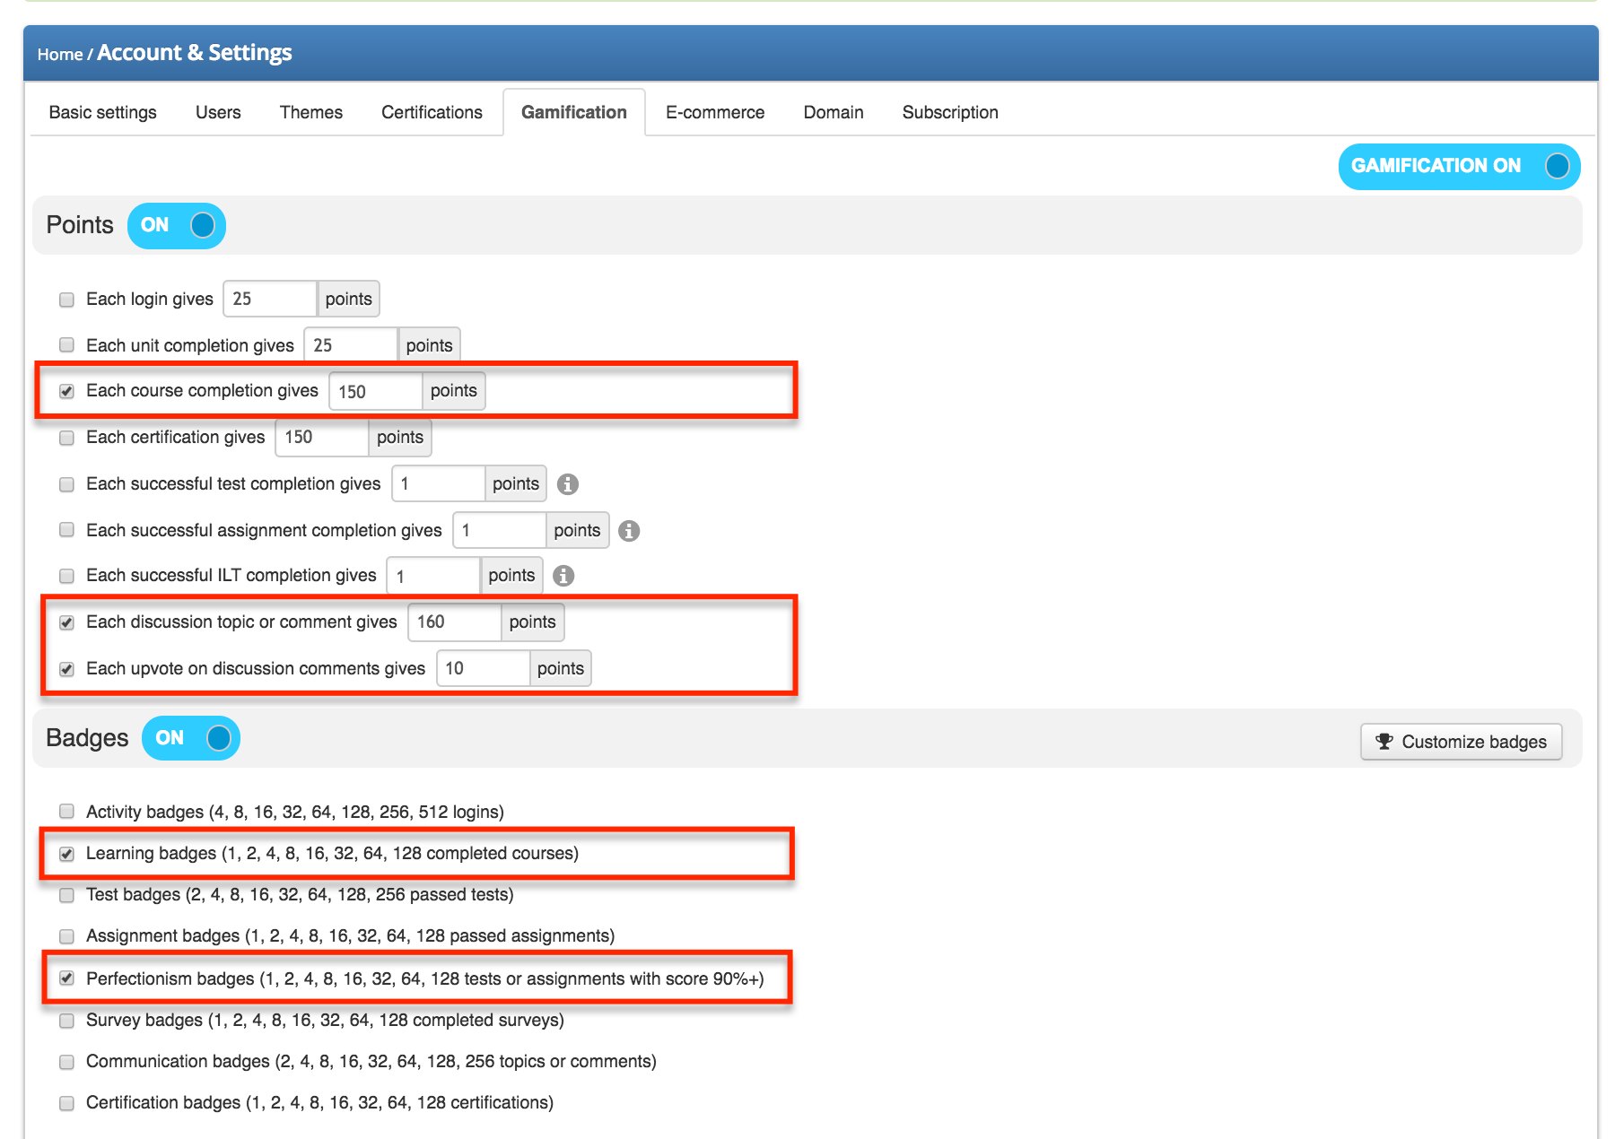The width and height of the screenshot is (1615, 1139).
Task: Check Survey badges checkbox
Action: click(x=66, y=1021)
